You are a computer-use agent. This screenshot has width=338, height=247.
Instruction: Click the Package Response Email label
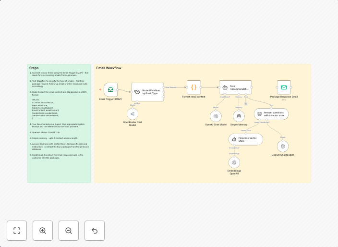point(284,97)
